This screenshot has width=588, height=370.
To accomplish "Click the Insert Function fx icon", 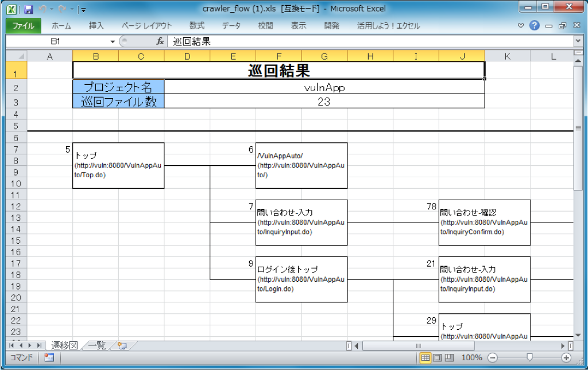I will tap(160, 41).
